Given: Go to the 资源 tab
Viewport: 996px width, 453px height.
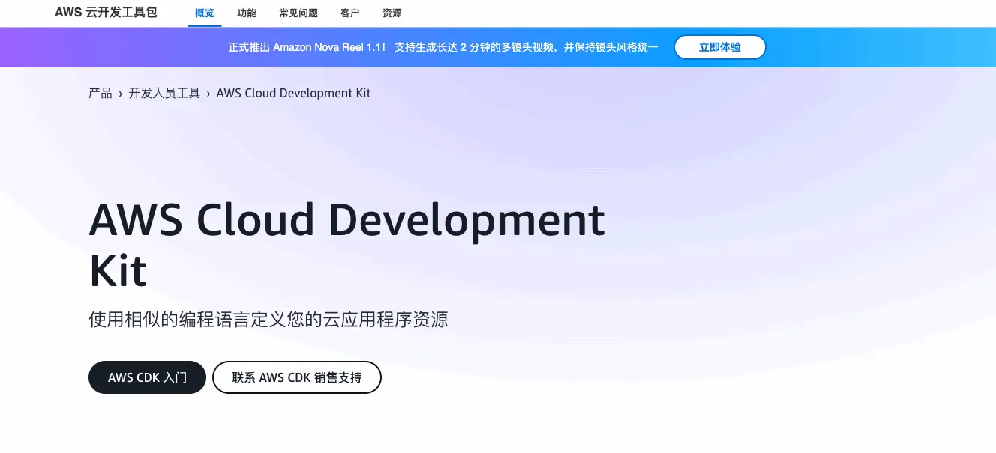Looking at the screenshot, I should (391, 13).
